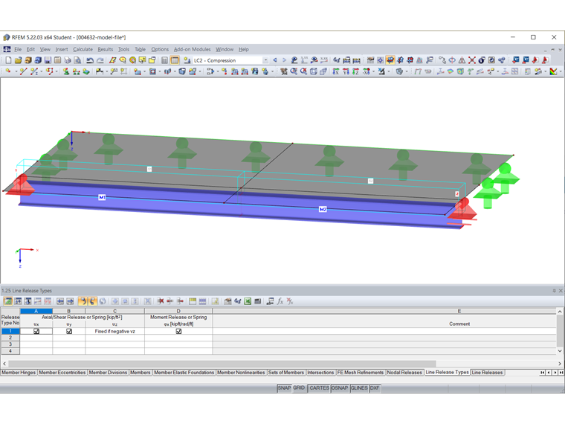Click column A header in table
The width and height of the screenshot is (565, 424).
click(36, 311)
